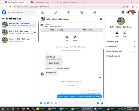This screenshot has width=139, height=111.
Task: Focus the Search Facebook field
Action: [x=22, y=12]
